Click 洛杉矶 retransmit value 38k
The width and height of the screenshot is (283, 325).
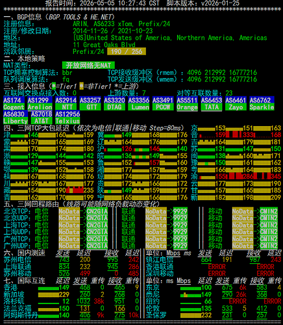pyautogui.click(x=99, y=302)
